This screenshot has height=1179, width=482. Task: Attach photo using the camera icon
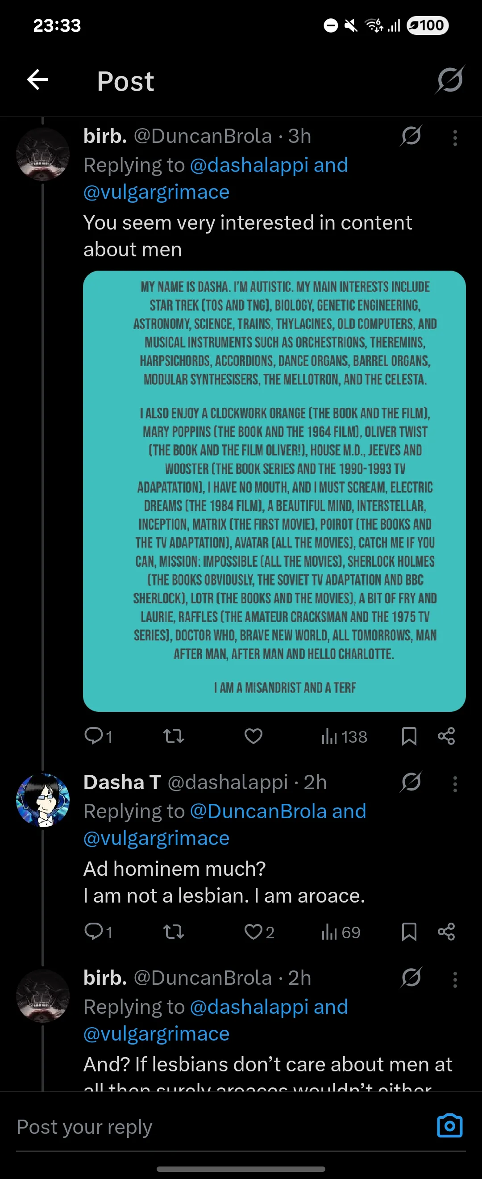click(x=449, y=1126)
